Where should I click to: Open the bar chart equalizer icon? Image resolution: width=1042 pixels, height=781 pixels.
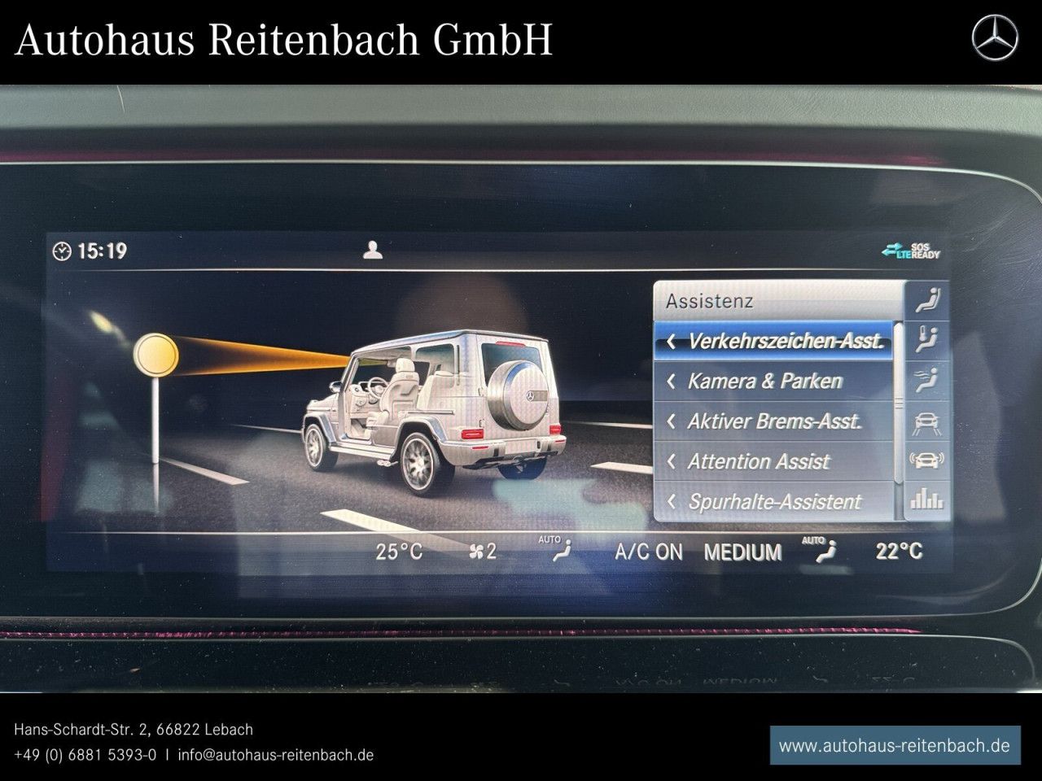[x=927, y=500]
